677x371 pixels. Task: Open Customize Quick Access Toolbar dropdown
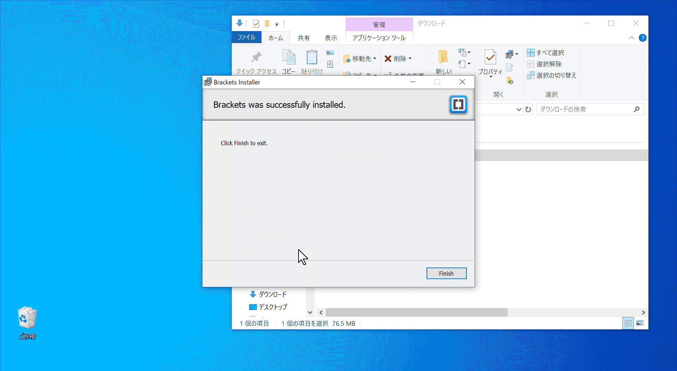(x=277, y=24)
